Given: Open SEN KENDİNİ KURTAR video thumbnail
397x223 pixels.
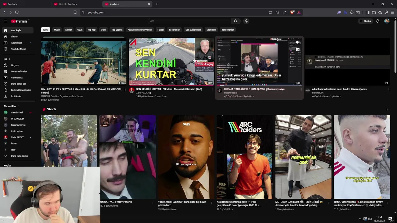Looking at the screenshot, I should click(171, 61).
